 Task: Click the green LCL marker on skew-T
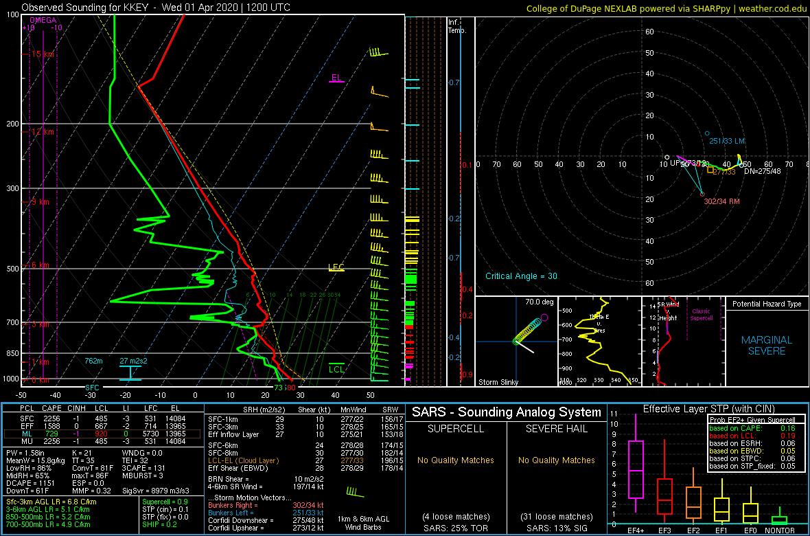click(337, 368)
